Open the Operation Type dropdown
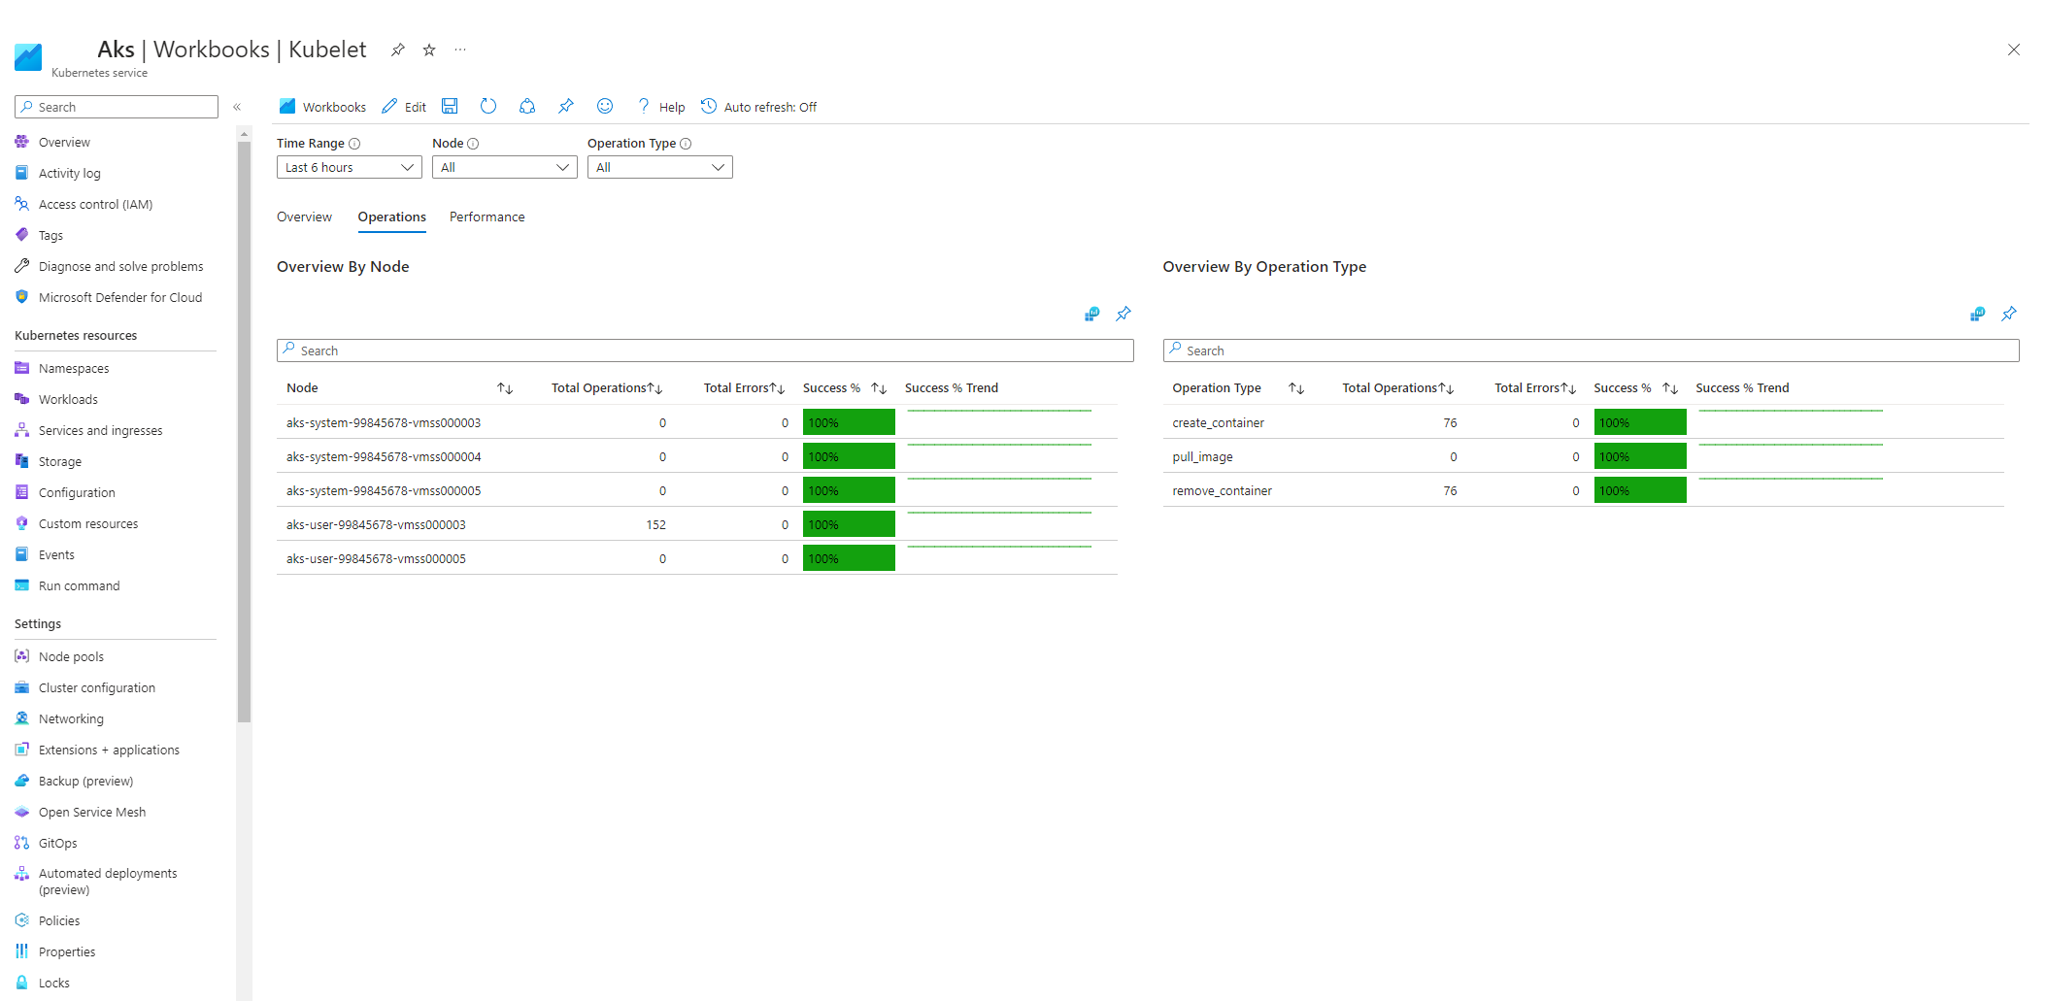The image size is (2046, 1001). click(659, 167)
